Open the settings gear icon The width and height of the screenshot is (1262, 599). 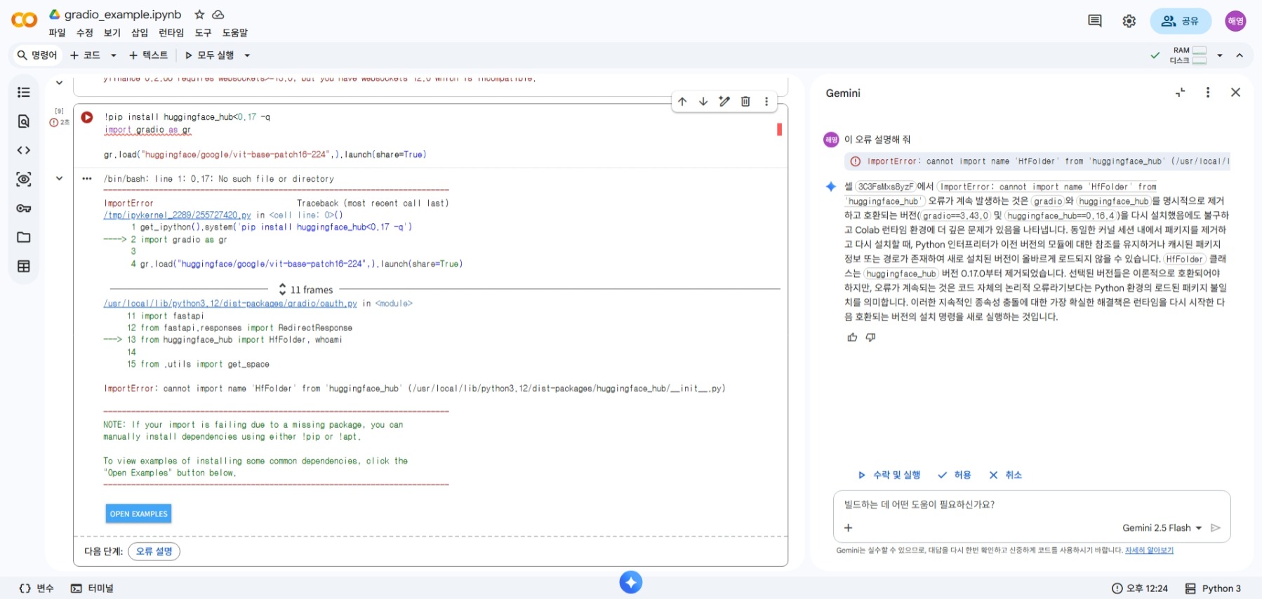click(x=1129, y=21)
